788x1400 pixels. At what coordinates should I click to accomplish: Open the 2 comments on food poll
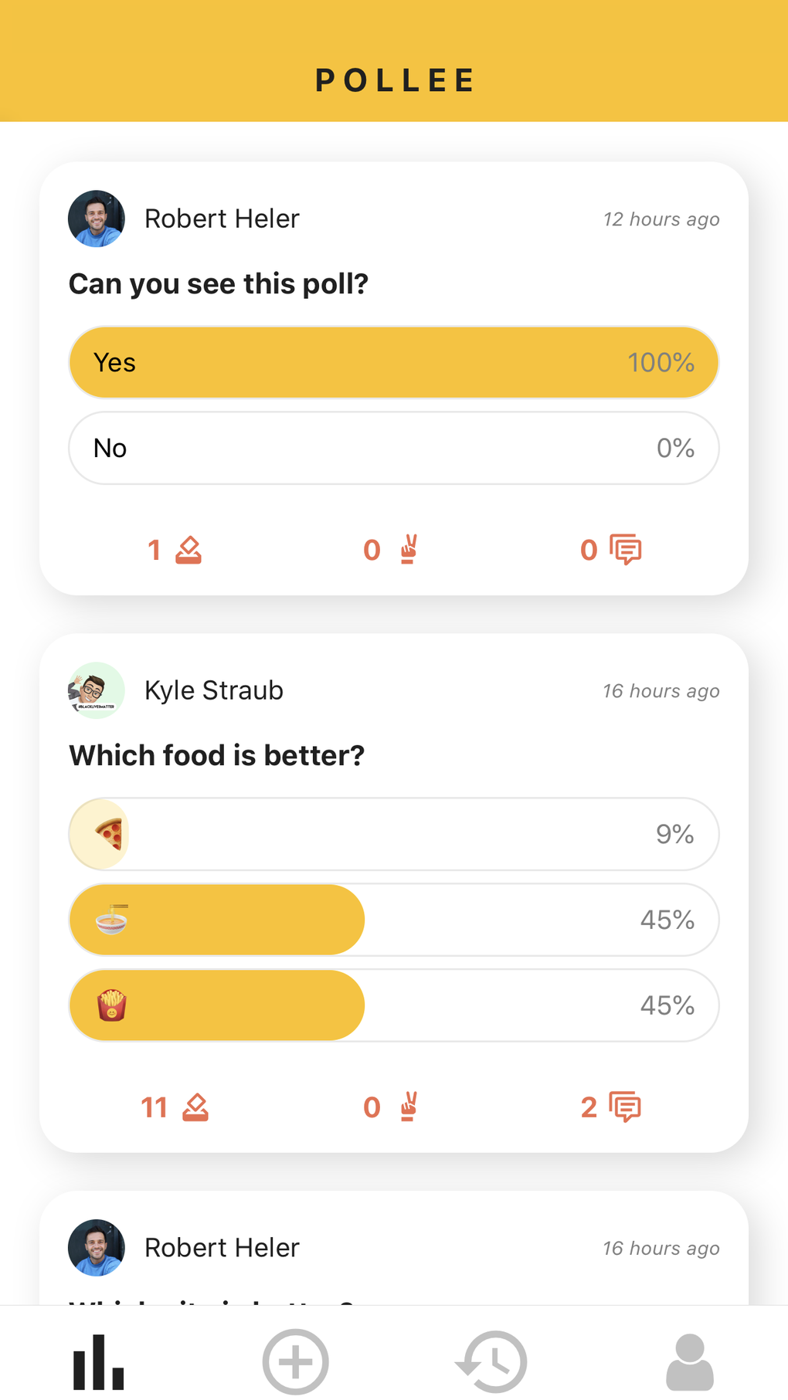[610, 1107]
